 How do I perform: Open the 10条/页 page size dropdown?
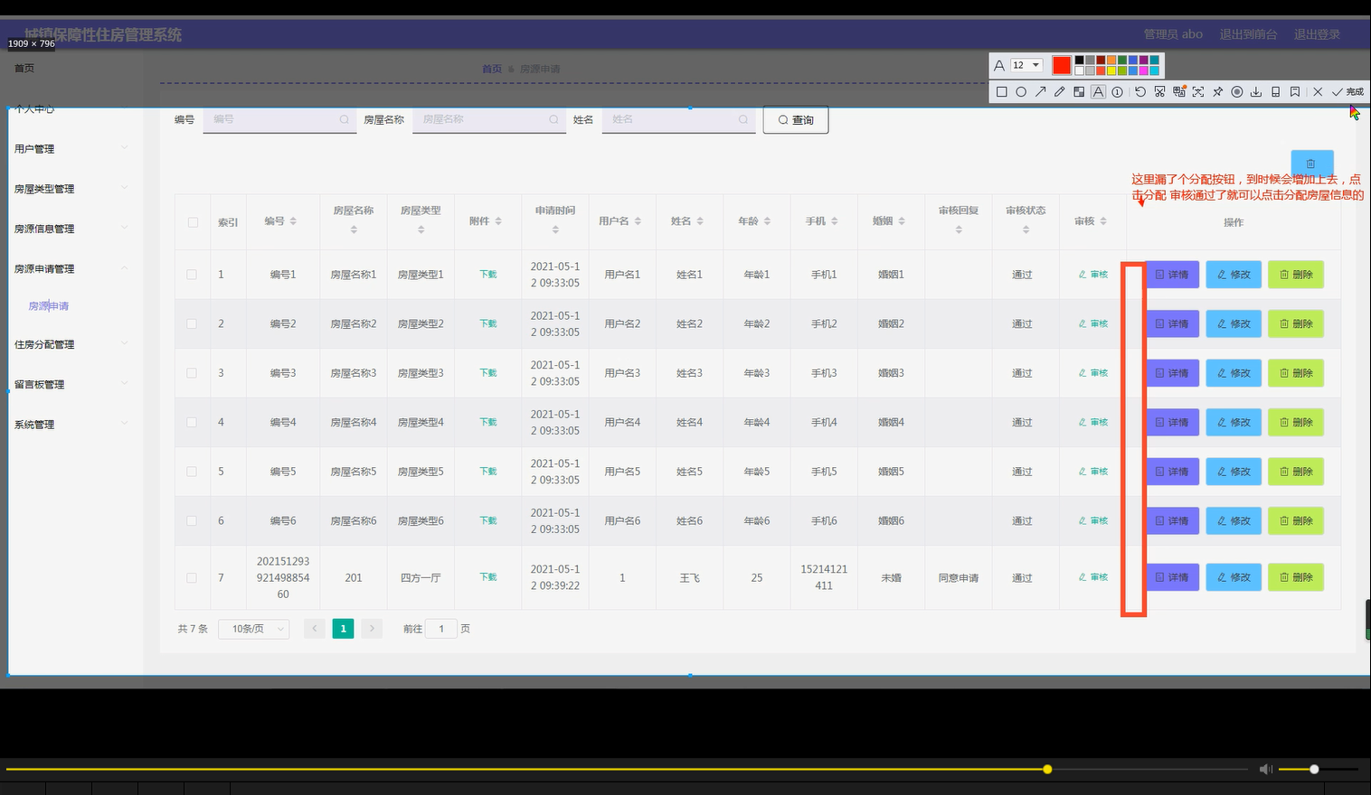254,629
